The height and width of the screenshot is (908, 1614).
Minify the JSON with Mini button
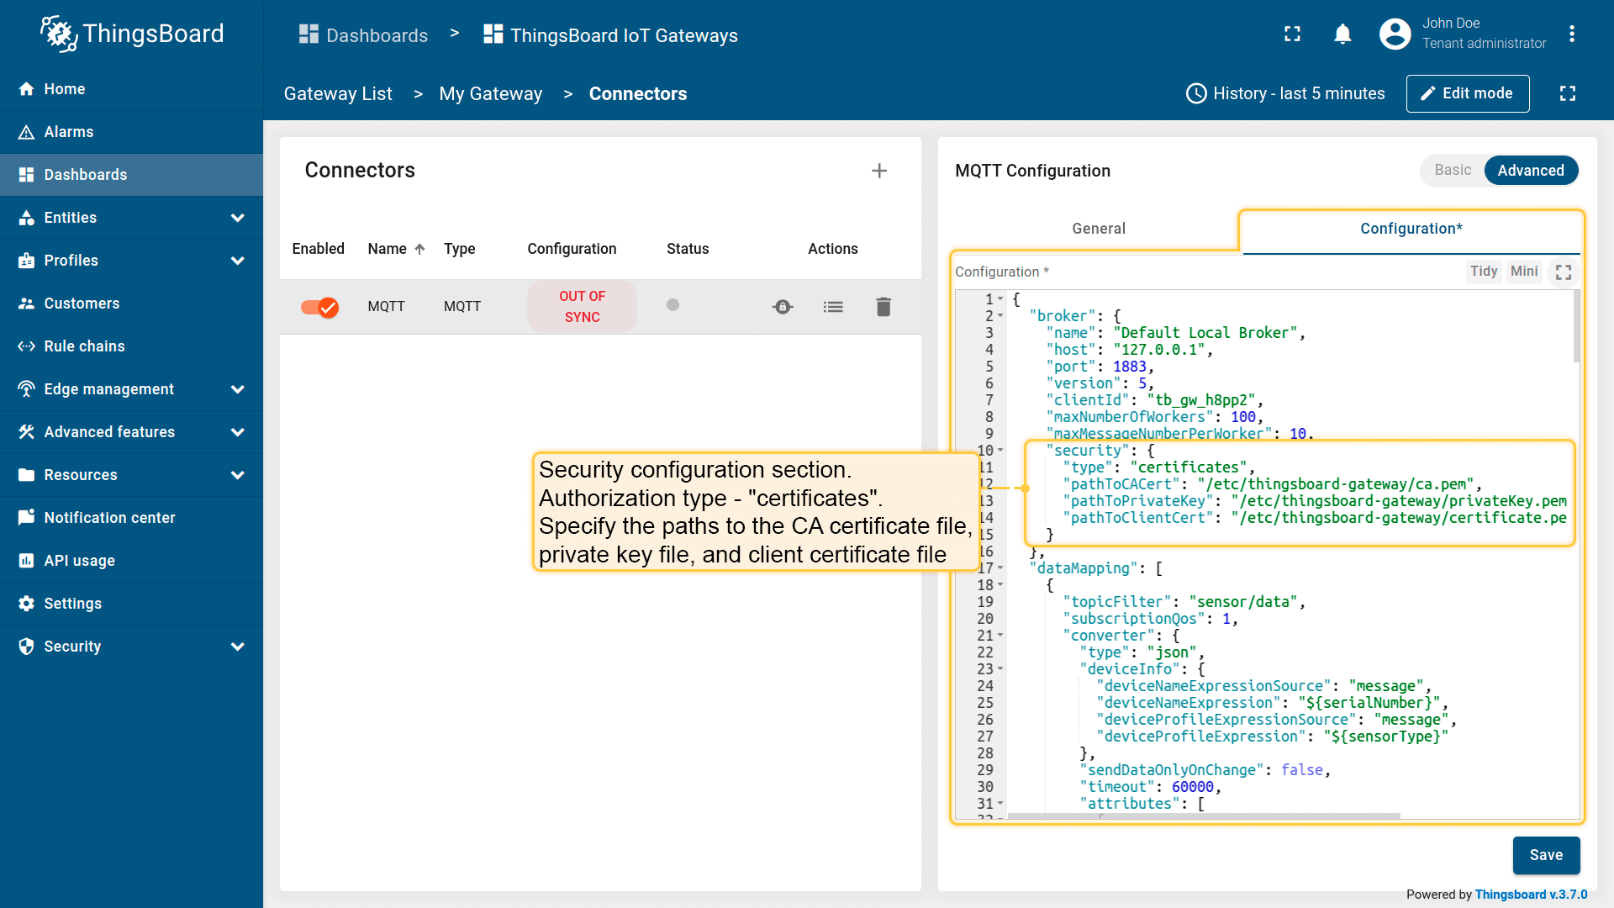click(x=1524, y=272)
